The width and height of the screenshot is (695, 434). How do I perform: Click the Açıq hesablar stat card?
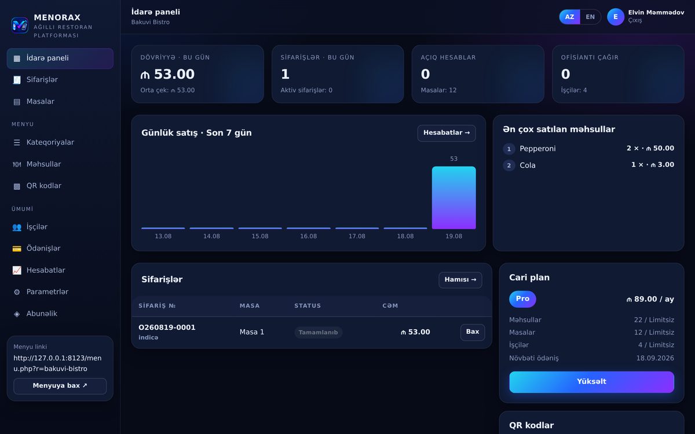click(478, 74)
